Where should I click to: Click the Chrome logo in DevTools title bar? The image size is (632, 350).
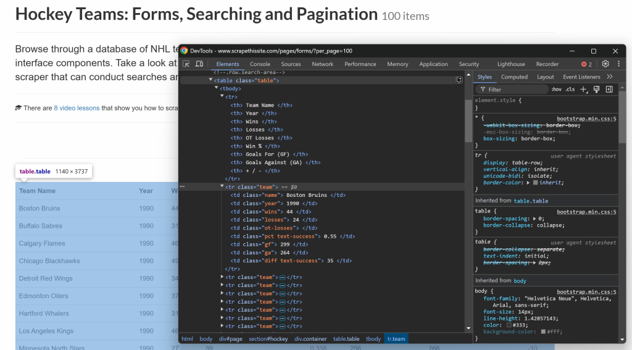(x=185, y=51)
